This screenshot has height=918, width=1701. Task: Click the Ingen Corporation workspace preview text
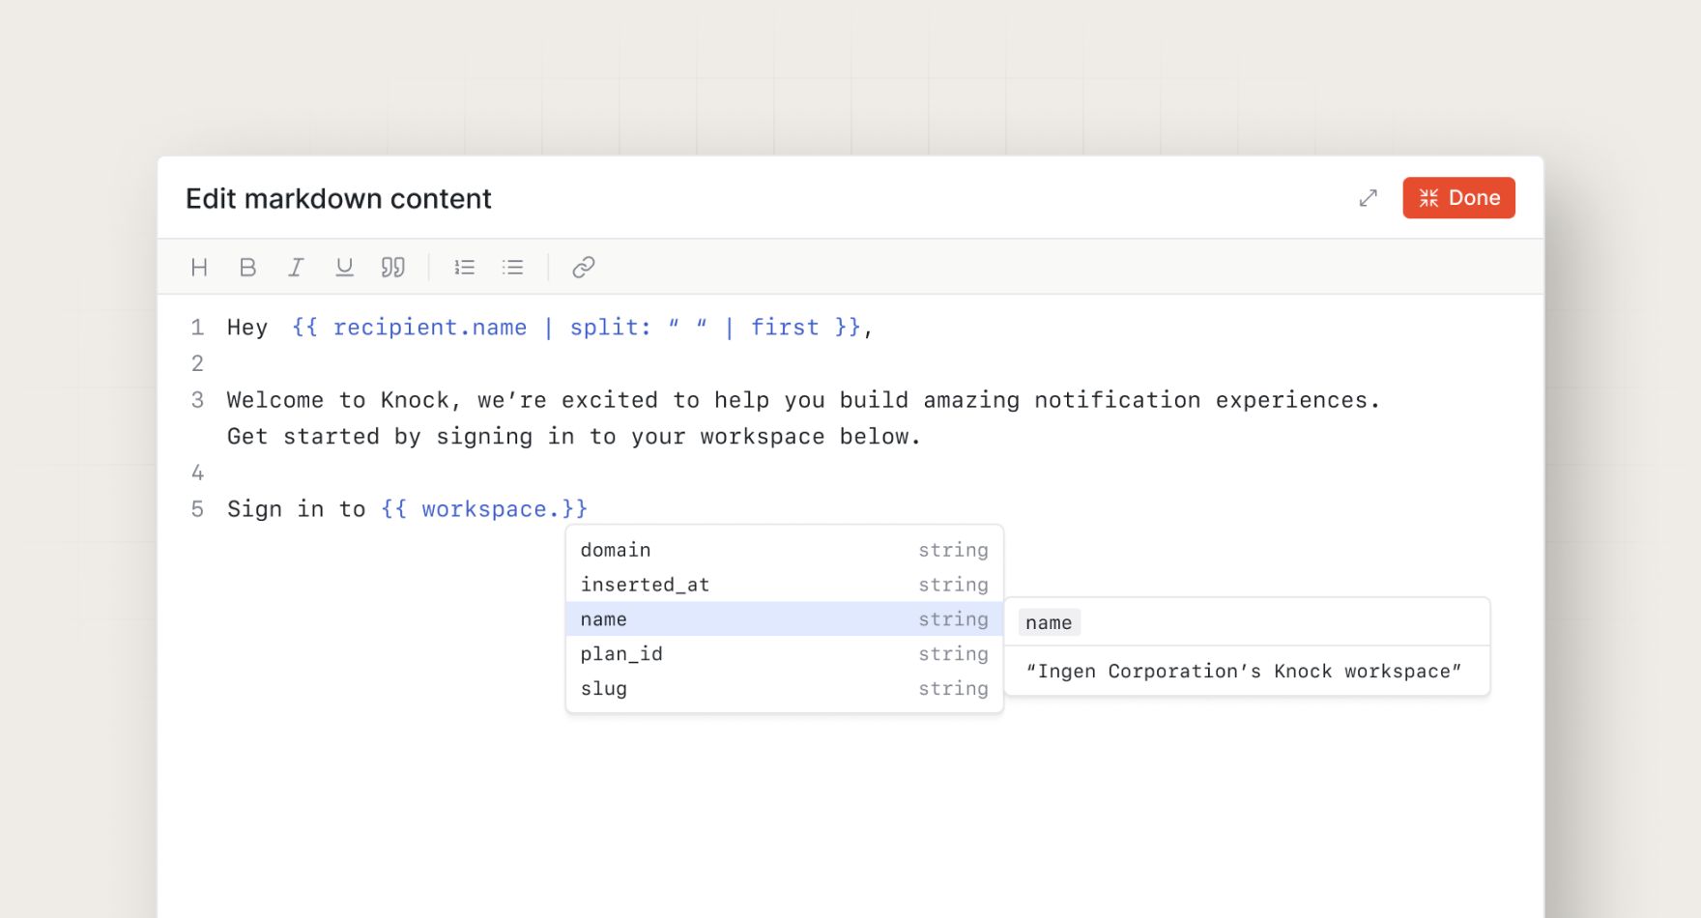[x=1245, y=672]
